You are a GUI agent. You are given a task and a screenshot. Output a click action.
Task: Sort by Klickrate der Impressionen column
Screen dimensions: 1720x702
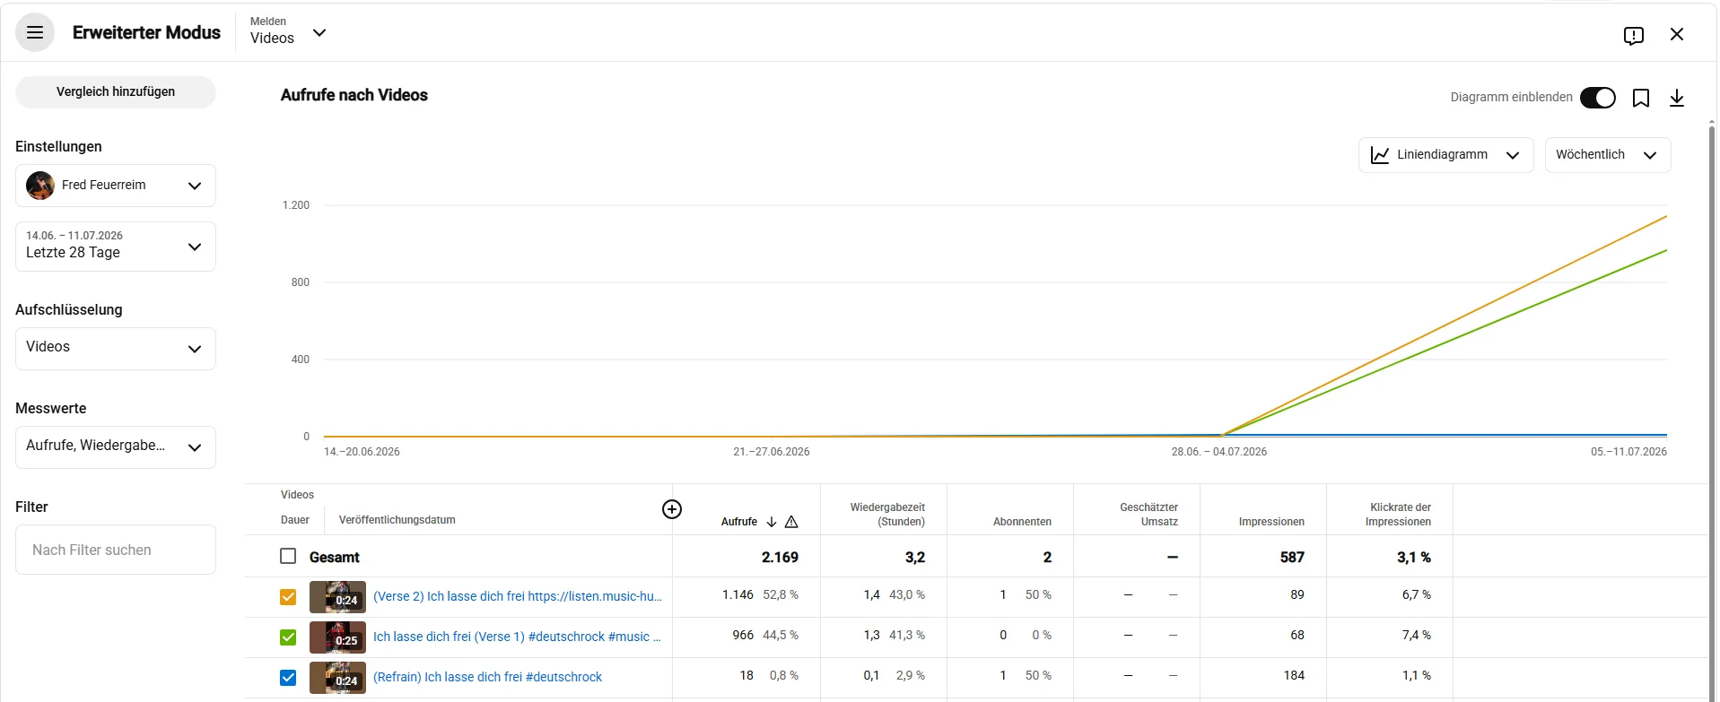click(1398, 515)
